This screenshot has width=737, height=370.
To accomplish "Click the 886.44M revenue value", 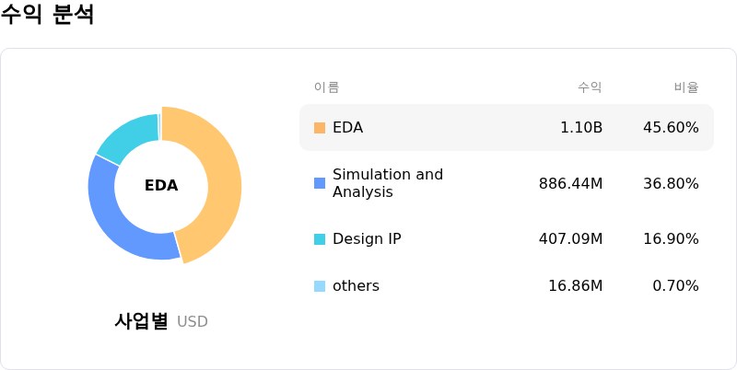I will click(570, 183).
